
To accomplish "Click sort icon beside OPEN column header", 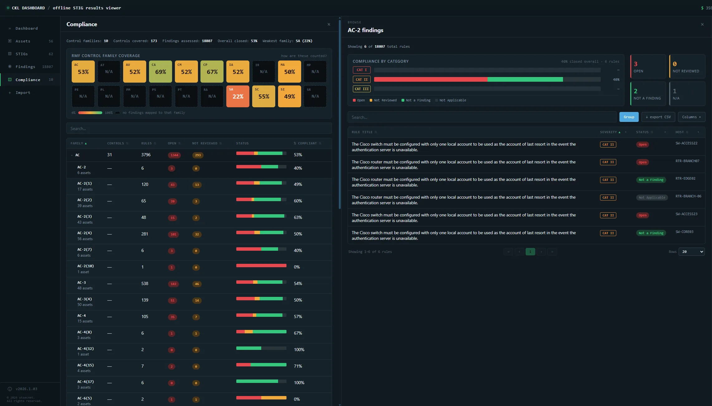I will [179, 143].
